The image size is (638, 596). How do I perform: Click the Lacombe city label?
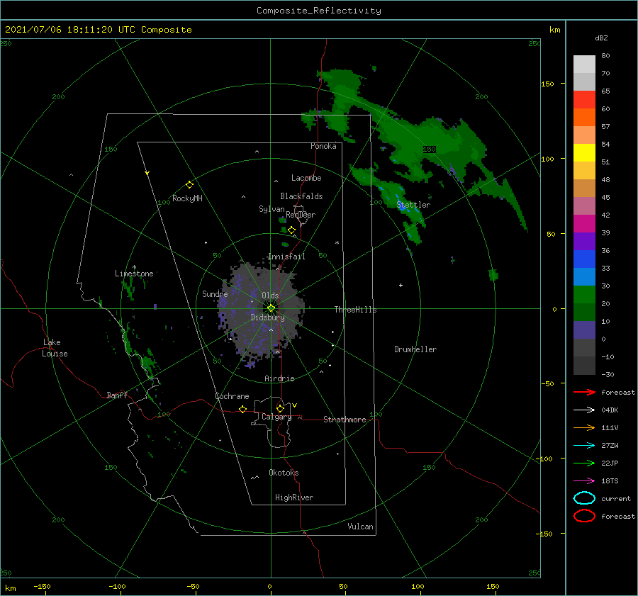pyautogui.click(x=306, y=178)
